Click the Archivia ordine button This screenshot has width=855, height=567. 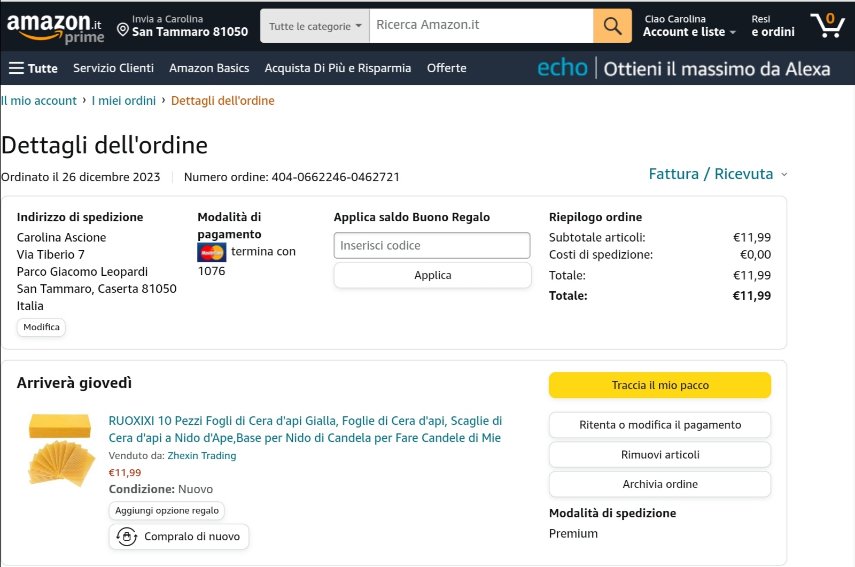point(659,484)
